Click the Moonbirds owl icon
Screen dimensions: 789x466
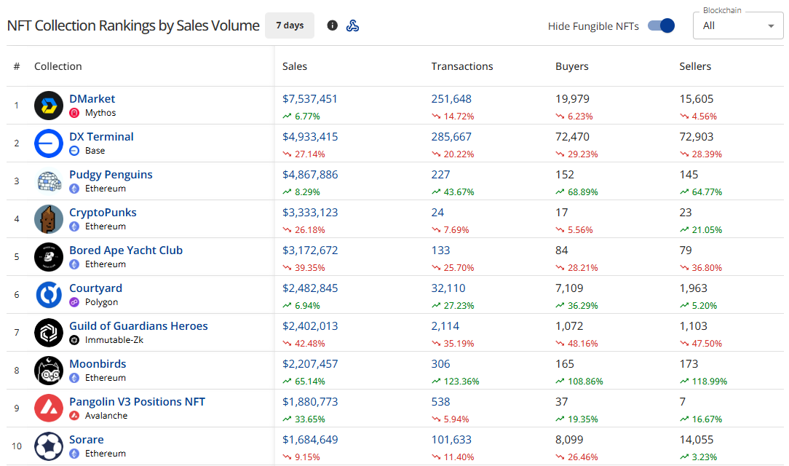coord(49,371)
